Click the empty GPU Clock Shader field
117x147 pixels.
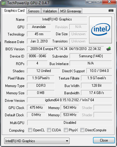(x=103, y=108)
